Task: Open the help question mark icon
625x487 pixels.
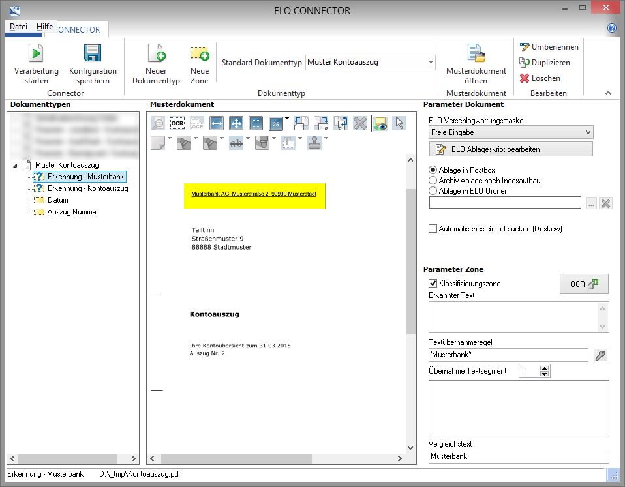Action: pyautogui.click(x=612, y=28)
